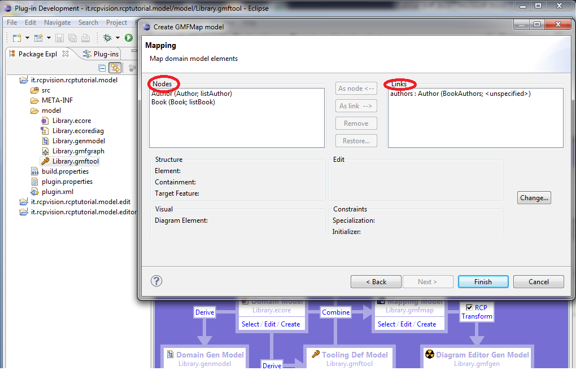
Task: Select authors : Author link entry
Action: (460, 94)
